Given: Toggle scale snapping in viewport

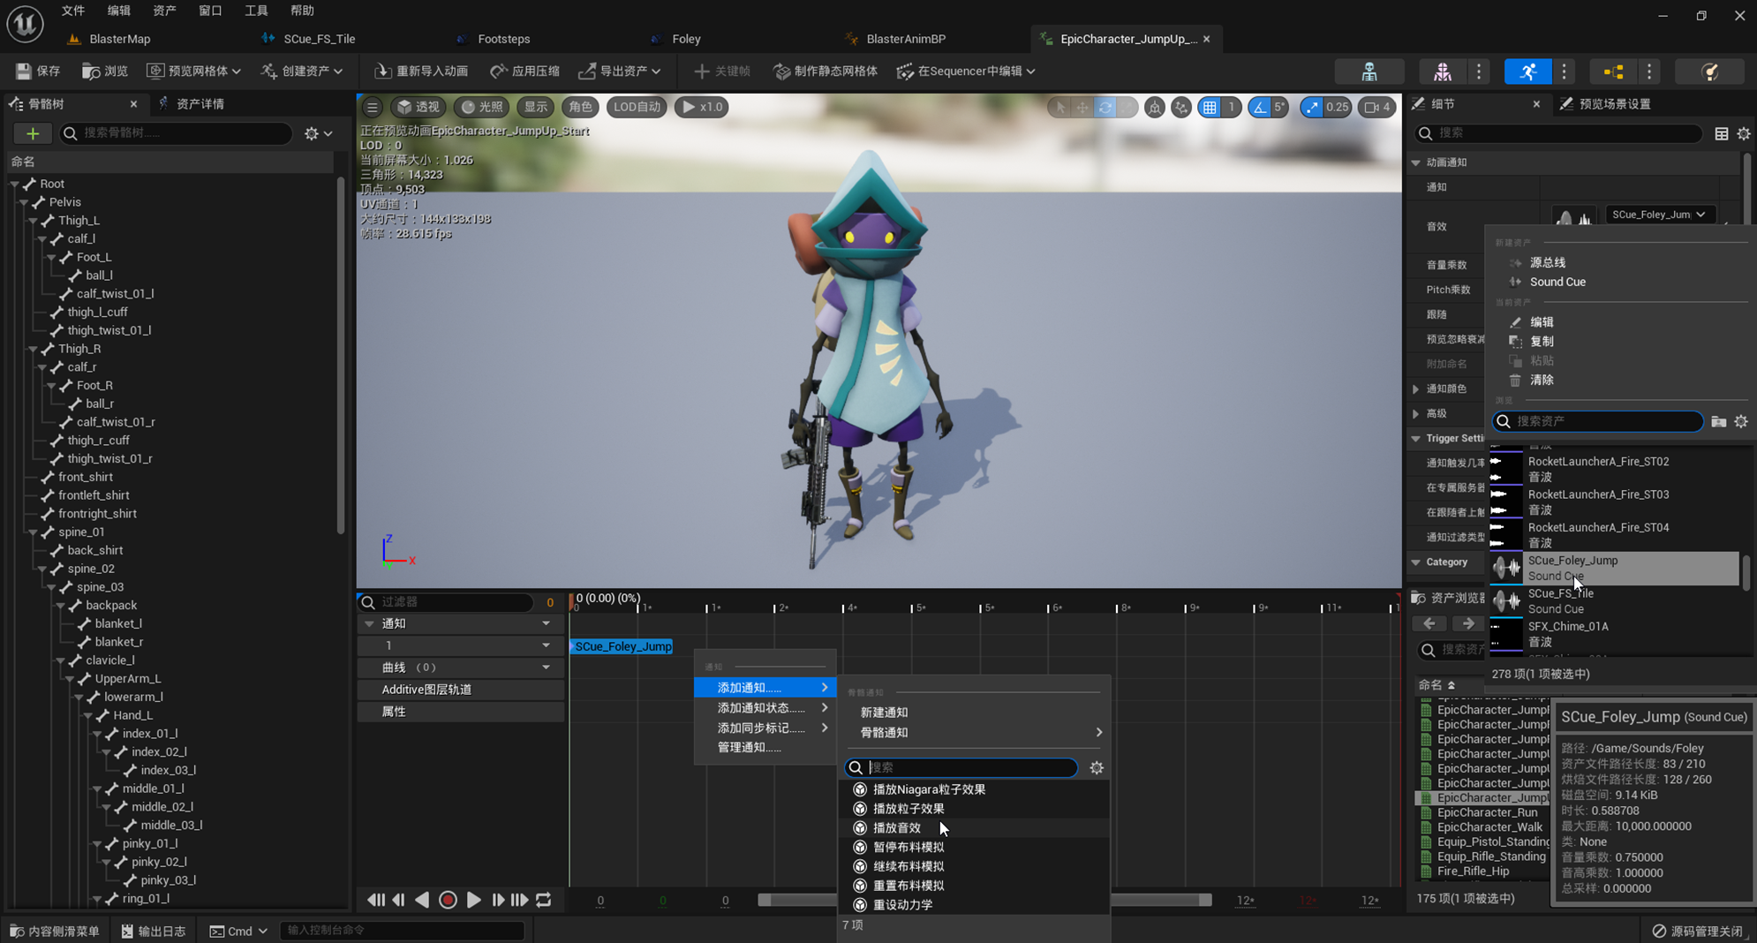Looking at the screenshot, I should pyautogui.click(x=1311, y=107).
